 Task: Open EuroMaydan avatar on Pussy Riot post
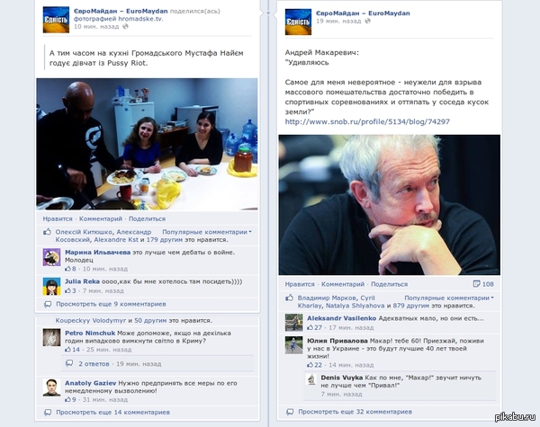(56, 20)
